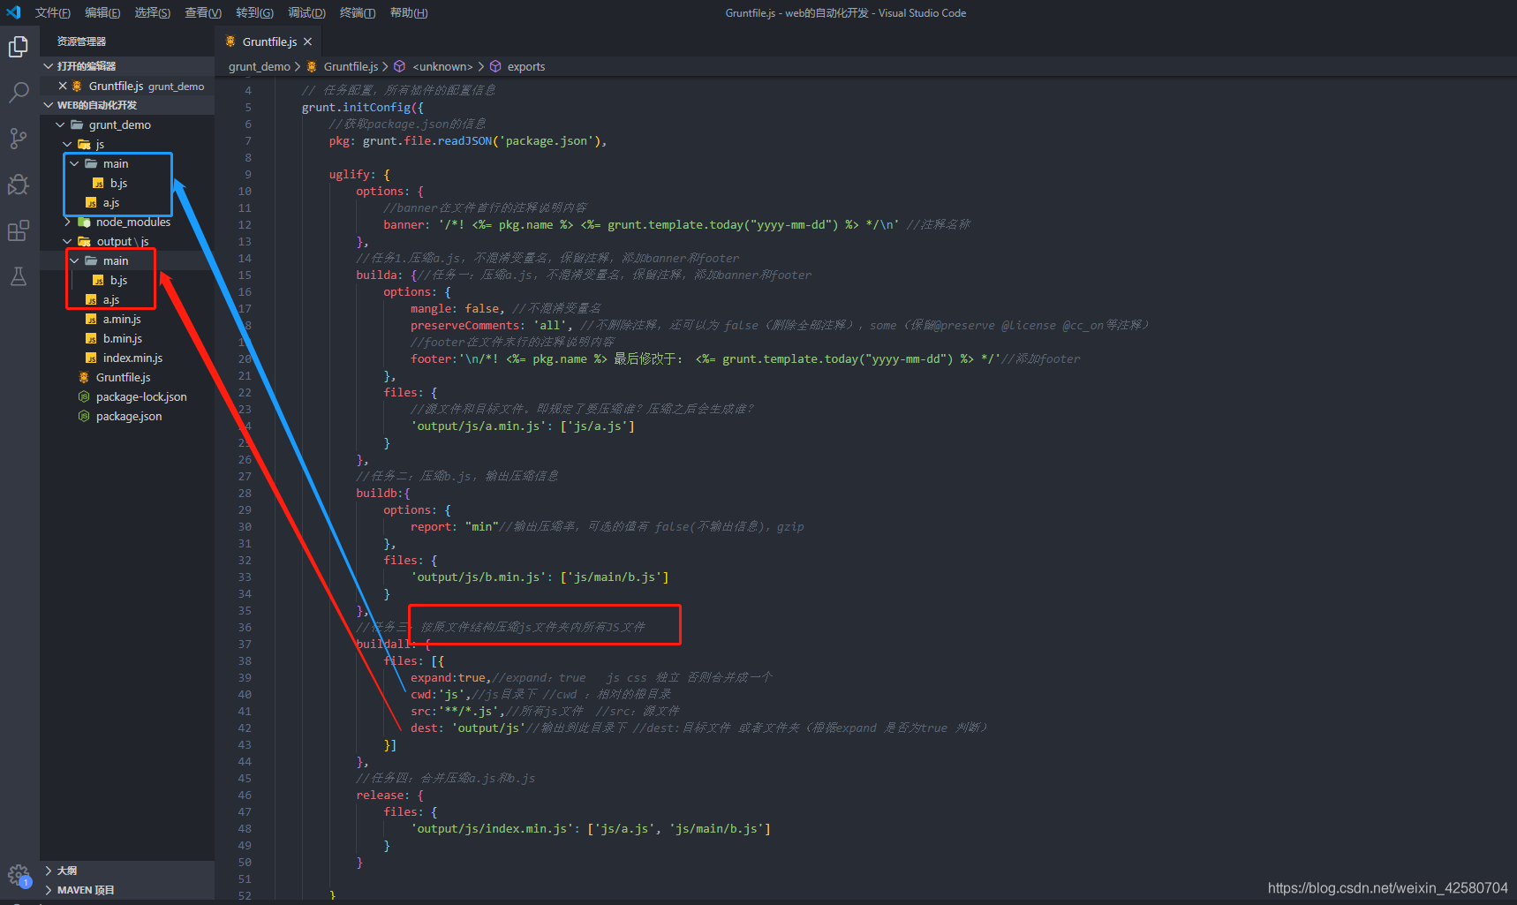
Task: Collapse the main folder under js
Action: [x=74, y=163]
